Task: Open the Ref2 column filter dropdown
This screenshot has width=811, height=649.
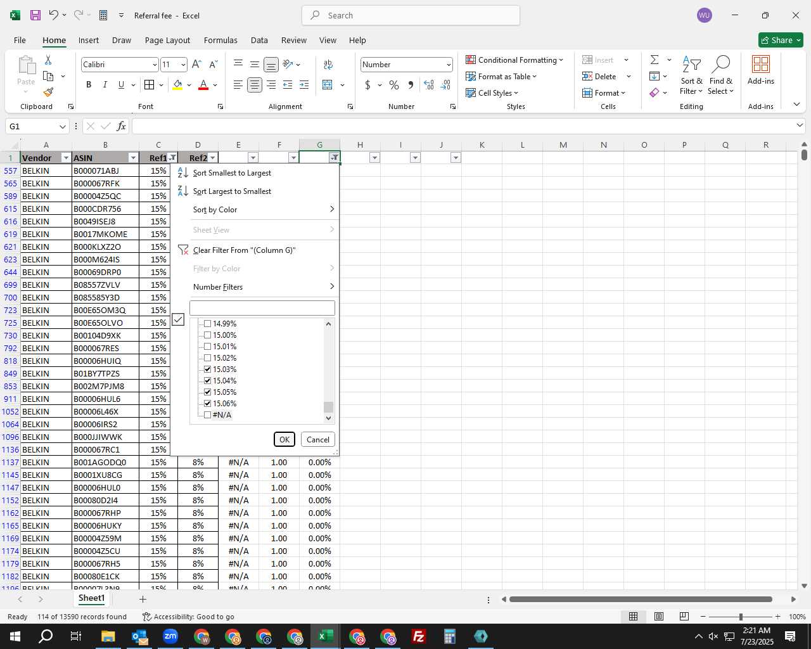Action: click(213, 158)
